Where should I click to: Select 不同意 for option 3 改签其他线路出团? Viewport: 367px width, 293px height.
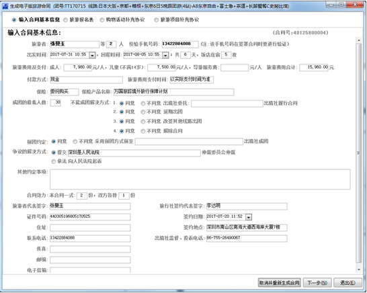click(143, 122)
